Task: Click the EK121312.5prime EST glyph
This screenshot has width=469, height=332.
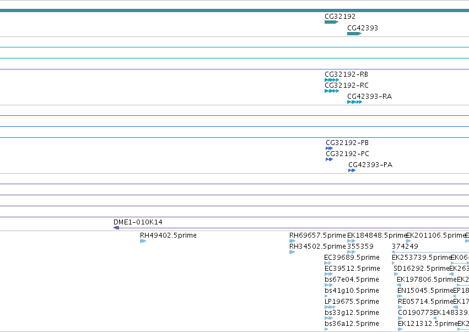Action: [x=400, y=329]
